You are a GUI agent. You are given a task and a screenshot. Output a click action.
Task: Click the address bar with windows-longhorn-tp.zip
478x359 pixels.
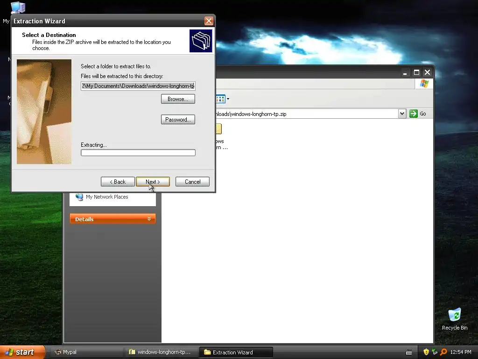click(x=306, y=114)
